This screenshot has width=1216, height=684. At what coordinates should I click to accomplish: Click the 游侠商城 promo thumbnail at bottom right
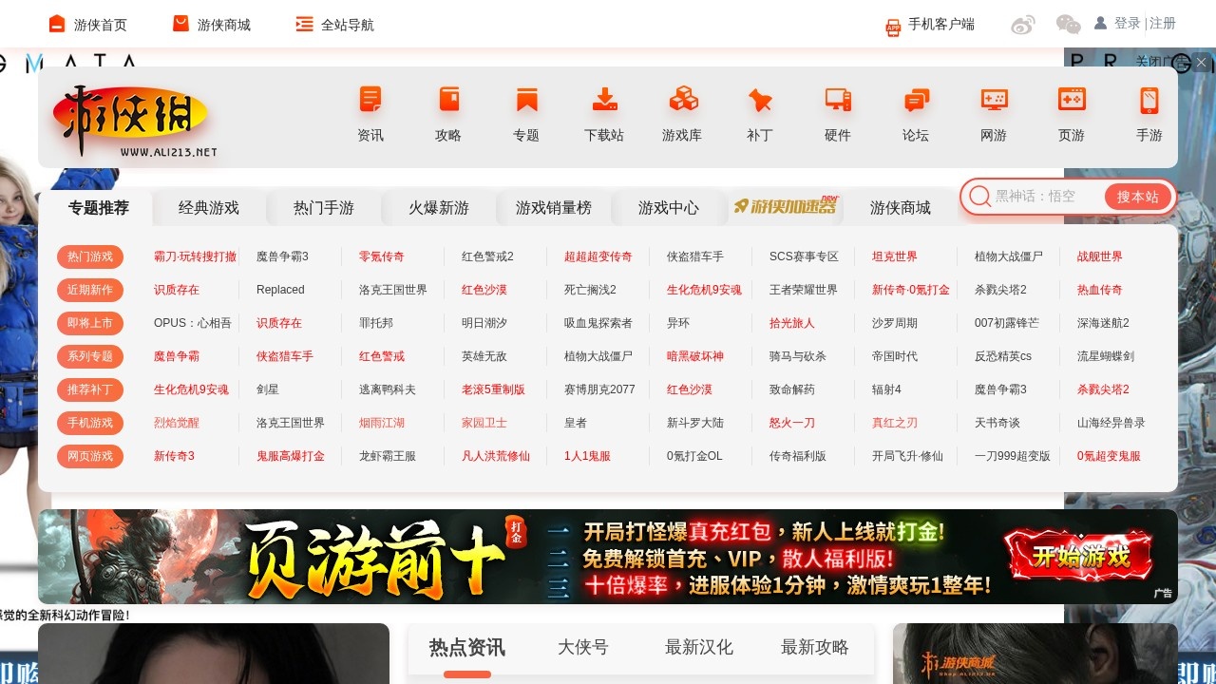1035,654
